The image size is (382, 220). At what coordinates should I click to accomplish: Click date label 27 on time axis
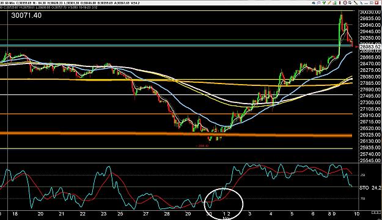145,214
